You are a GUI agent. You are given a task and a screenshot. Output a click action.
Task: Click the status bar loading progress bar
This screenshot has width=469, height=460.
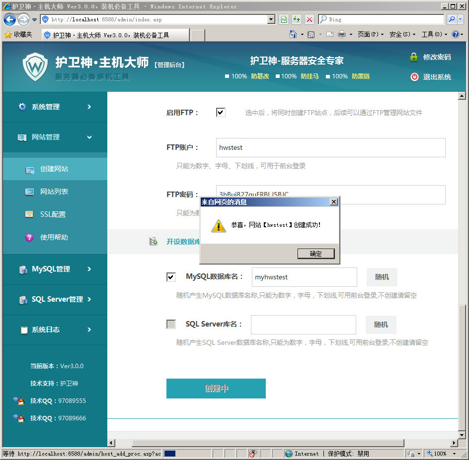tap(187, 454)
